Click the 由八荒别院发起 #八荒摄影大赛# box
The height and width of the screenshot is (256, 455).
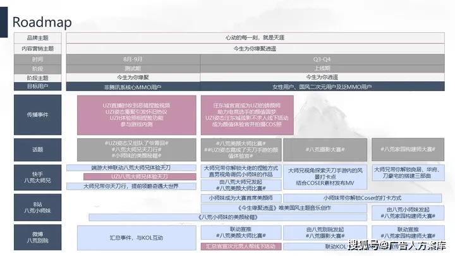coord(325,233)
